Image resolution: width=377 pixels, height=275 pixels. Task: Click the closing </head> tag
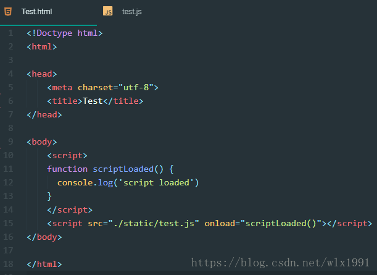pos(44,114)
